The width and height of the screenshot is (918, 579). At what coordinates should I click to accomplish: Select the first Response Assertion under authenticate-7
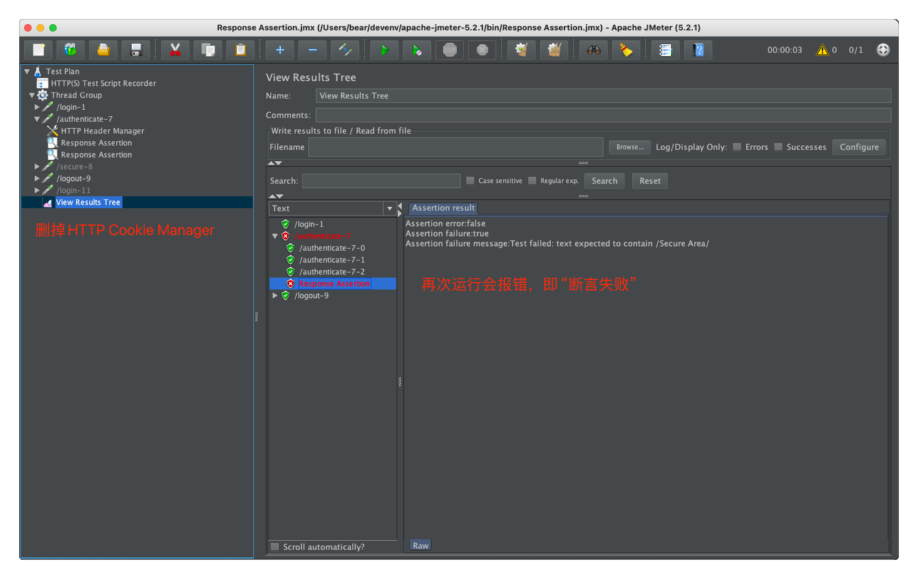96,143
